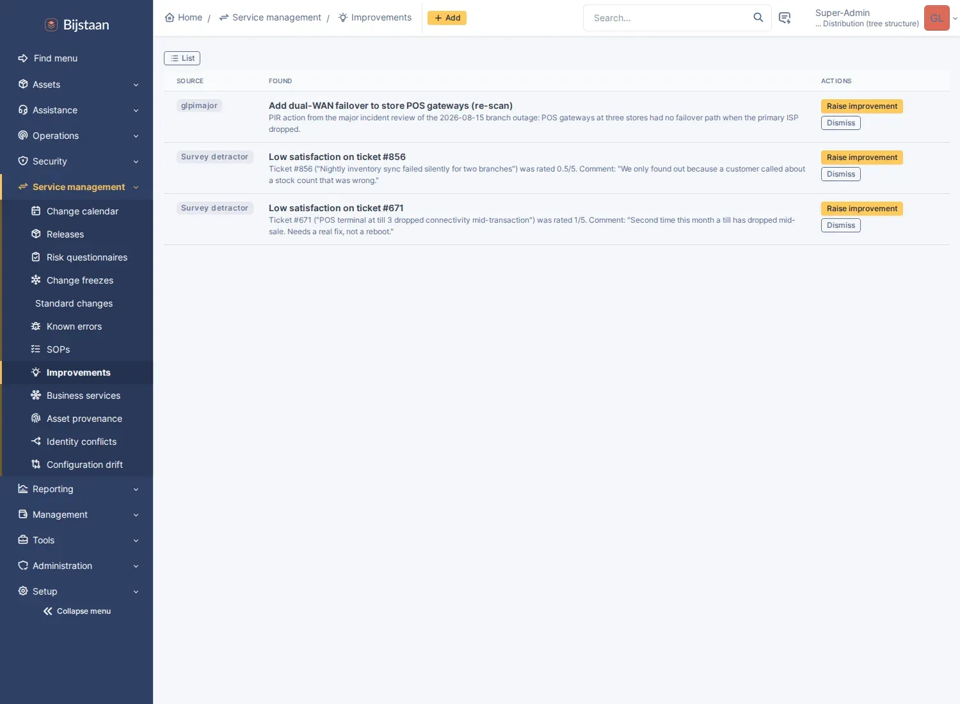Raise improvement for ticket #856
Screen dimensions: 960x704
coord(861,157)
